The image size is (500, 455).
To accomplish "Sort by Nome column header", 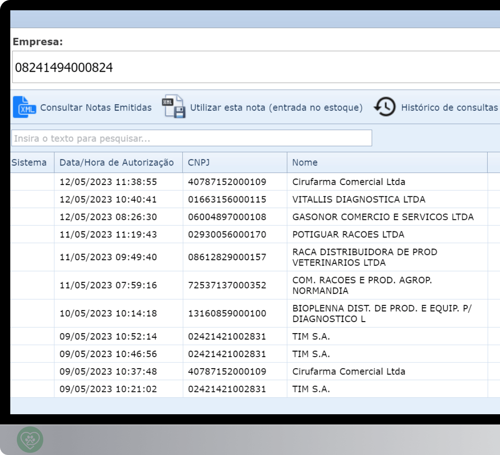I will 305,163.
